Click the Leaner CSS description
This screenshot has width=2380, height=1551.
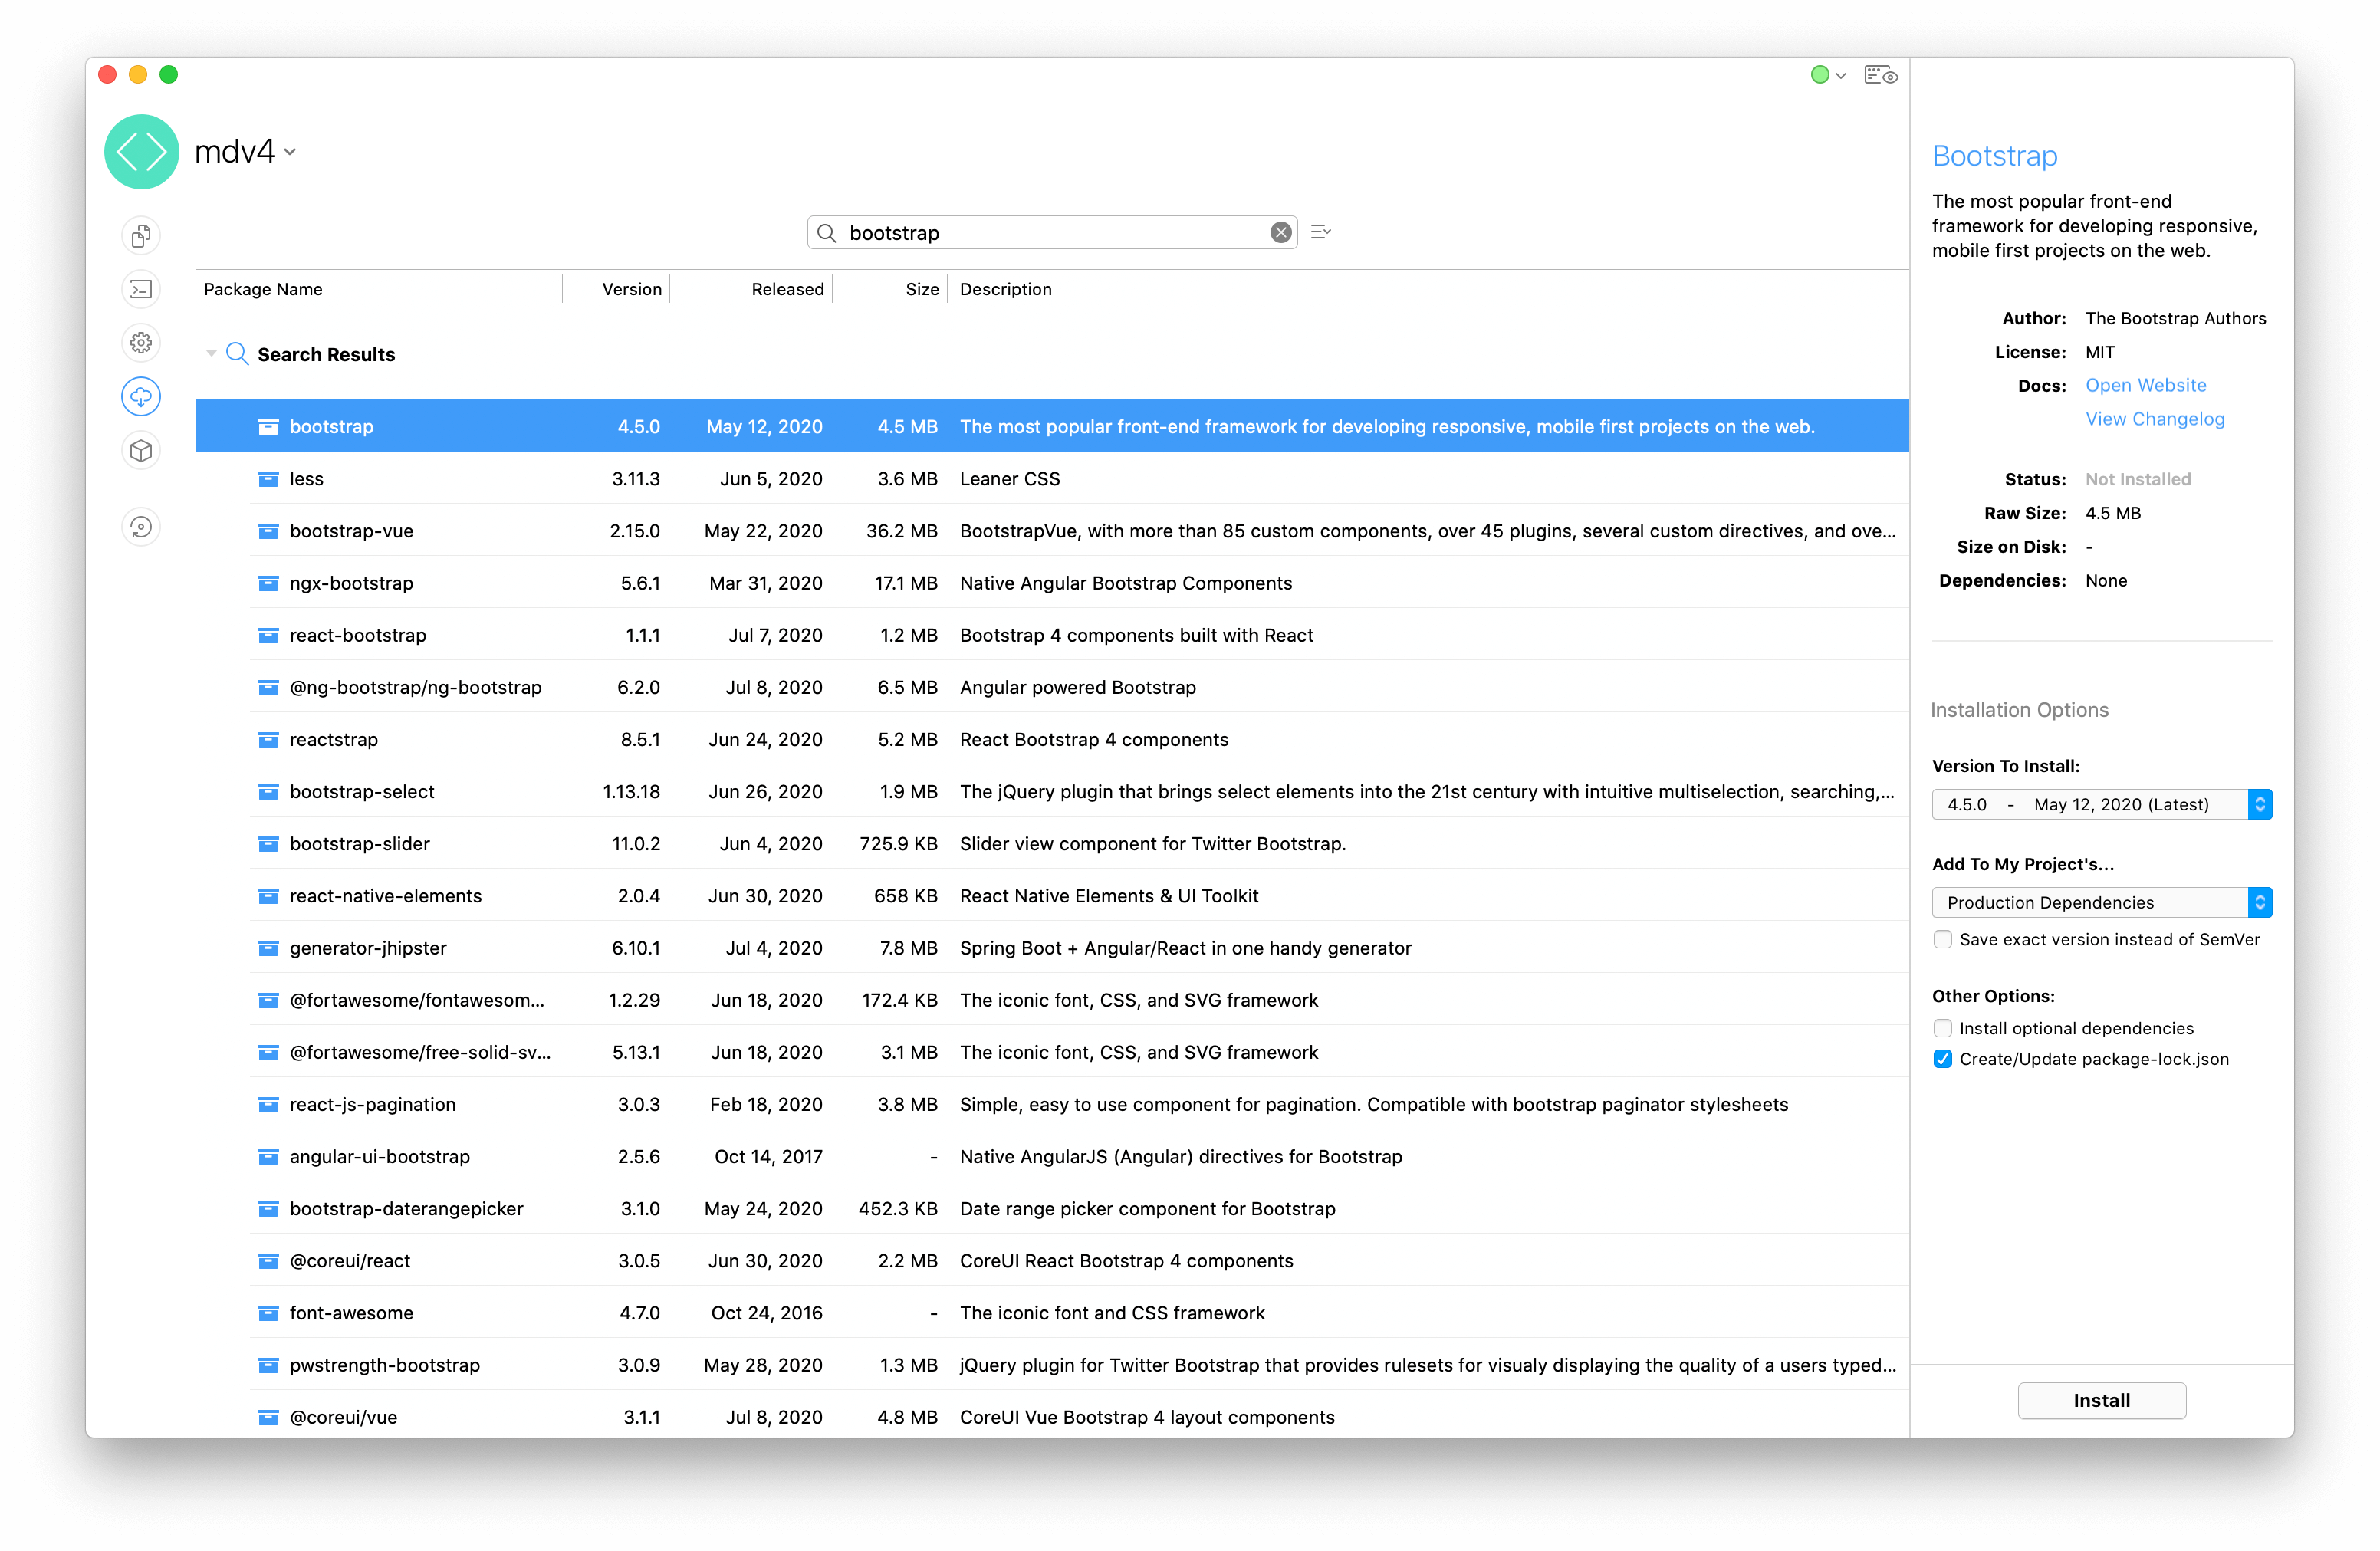pyautogui.click(x=1009, y=479)
